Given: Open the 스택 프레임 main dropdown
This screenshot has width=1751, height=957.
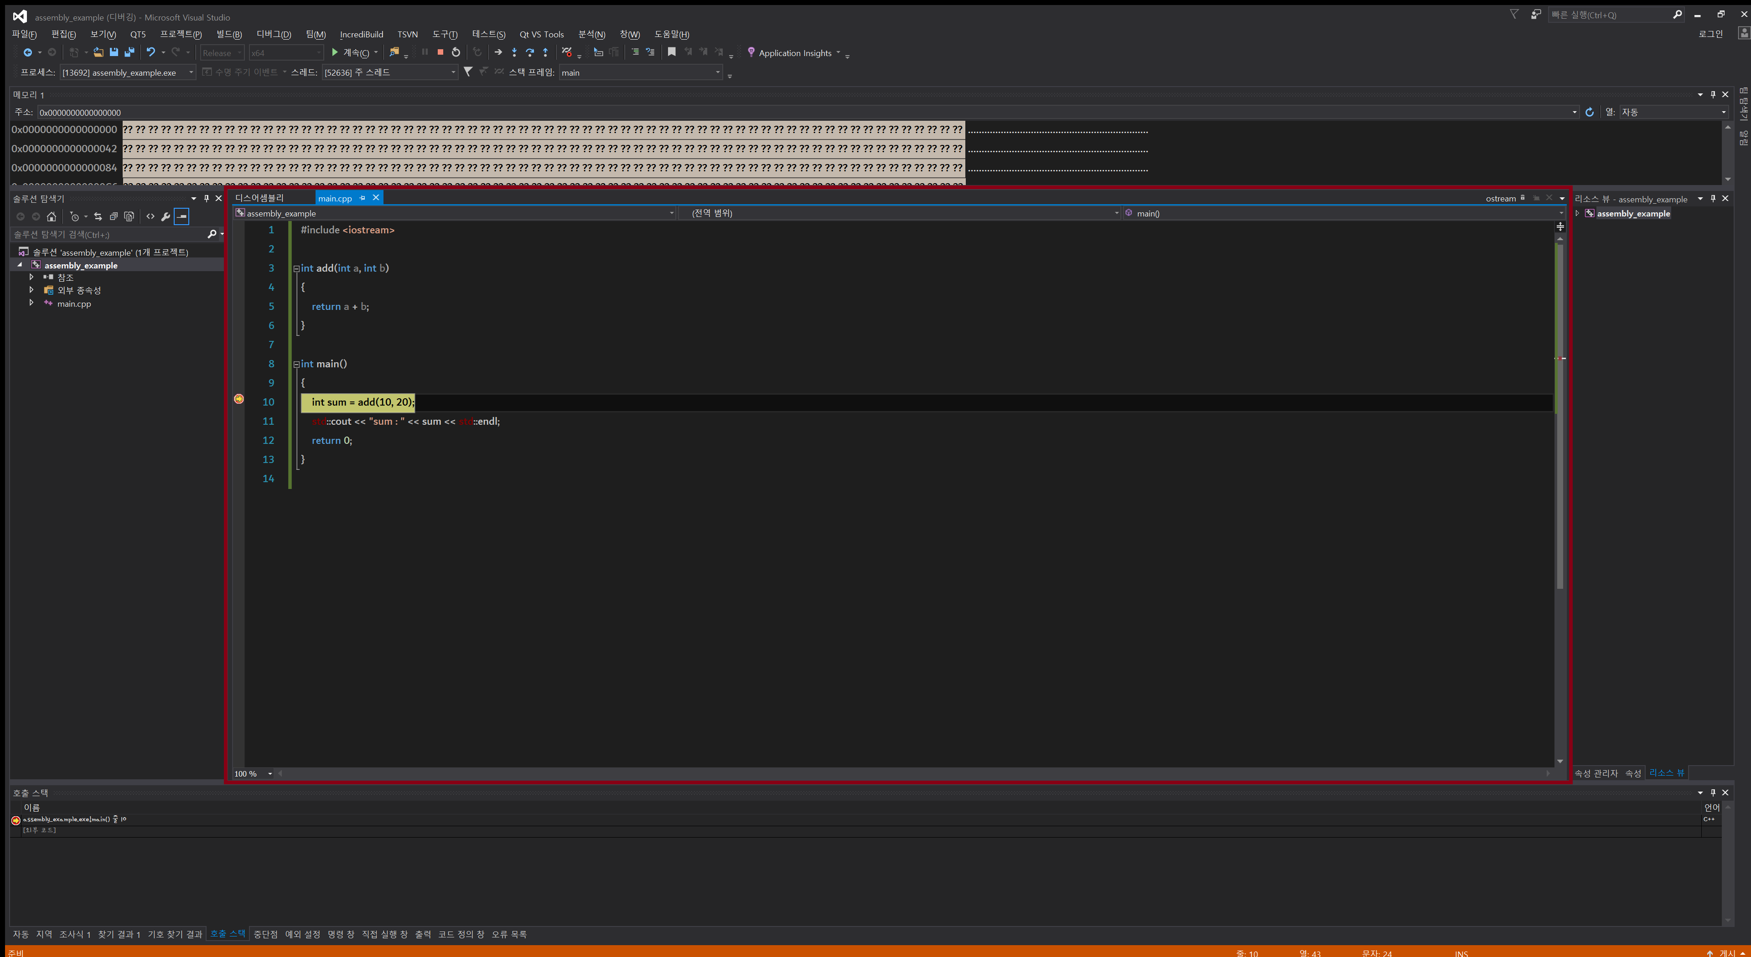Looking at the screenshot, I should pyautogui.click(x=717, y=72).
